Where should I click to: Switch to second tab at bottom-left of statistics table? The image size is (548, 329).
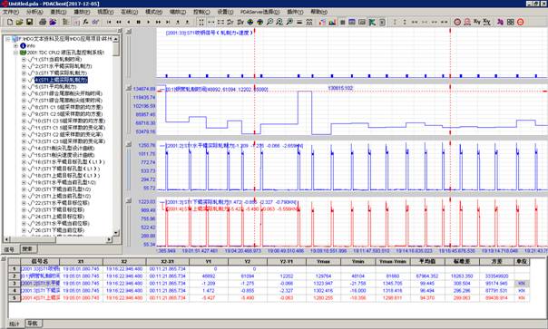coord(33,324)
